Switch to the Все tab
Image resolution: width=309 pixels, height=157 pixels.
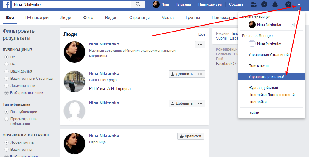tap(10, 18)
